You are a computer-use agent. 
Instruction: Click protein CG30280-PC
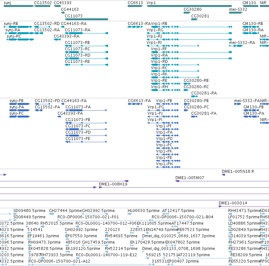pos(196,107)
